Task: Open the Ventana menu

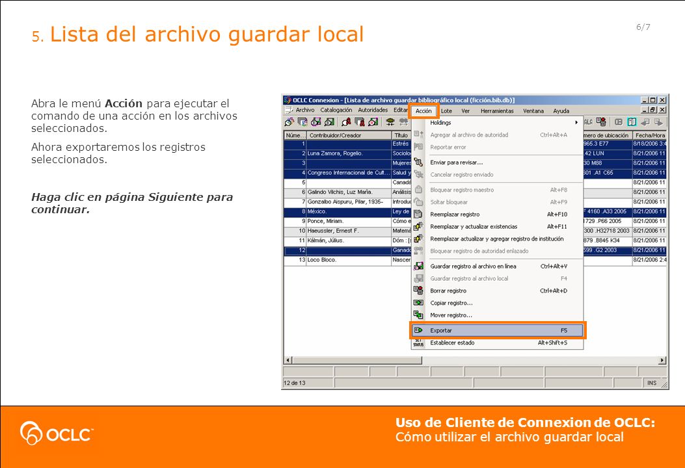Action: (x=533, y=111)
